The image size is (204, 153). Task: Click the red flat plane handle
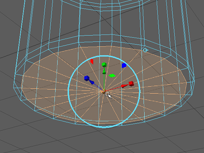pos(92,62)
